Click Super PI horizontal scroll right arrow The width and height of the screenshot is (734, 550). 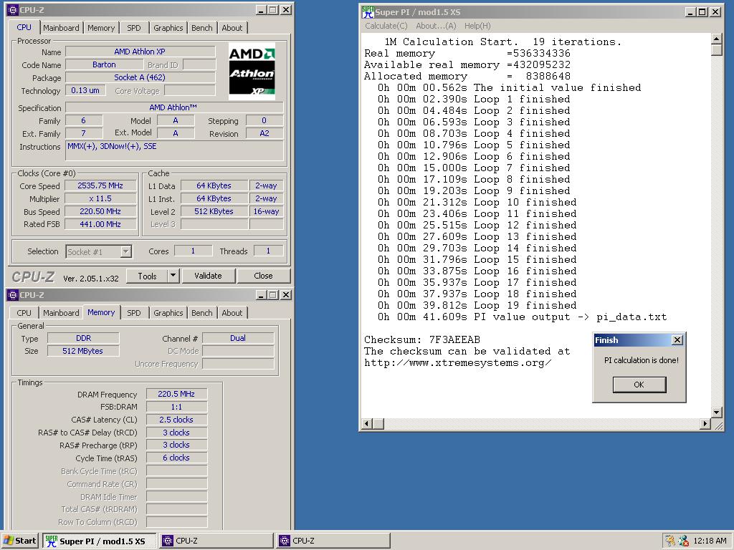point(705,424)
